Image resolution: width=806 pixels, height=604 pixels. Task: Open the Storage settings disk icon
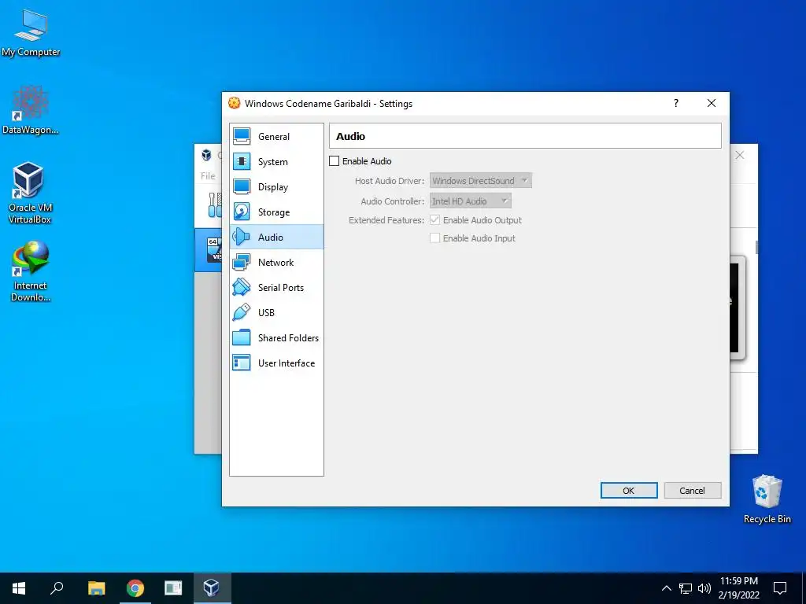(242, 212)
